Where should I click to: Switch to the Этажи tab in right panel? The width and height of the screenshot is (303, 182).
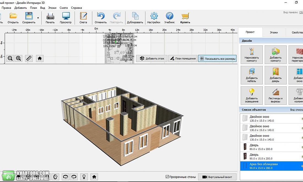click(274, 32)
